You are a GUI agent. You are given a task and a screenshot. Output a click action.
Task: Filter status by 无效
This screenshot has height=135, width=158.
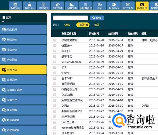[x=97, y=25]
